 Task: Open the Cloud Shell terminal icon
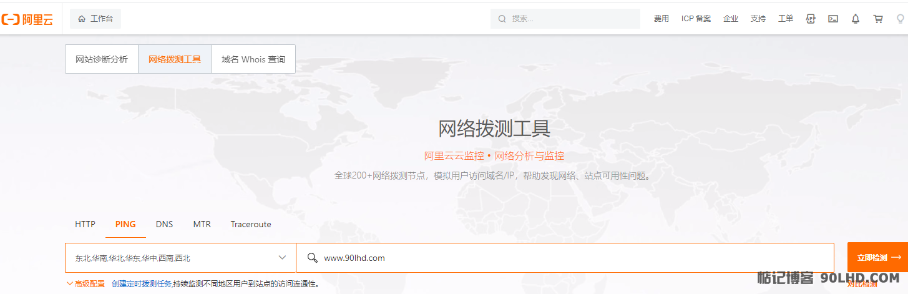click(x=833, y=19)
